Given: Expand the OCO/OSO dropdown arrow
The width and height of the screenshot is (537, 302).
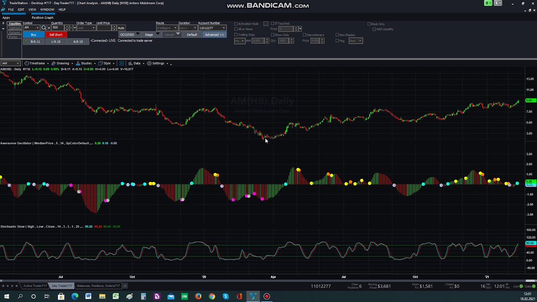Looking at the screenshot, I should pos(138,34).
